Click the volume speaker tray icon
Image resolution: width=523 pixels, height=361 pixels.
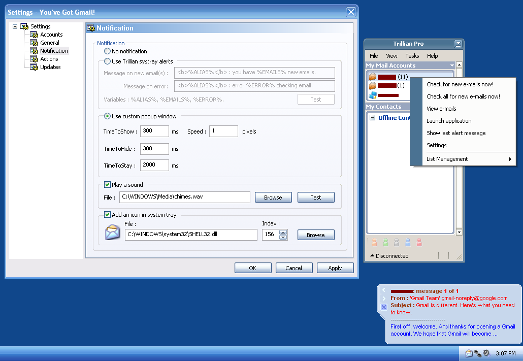486,353
